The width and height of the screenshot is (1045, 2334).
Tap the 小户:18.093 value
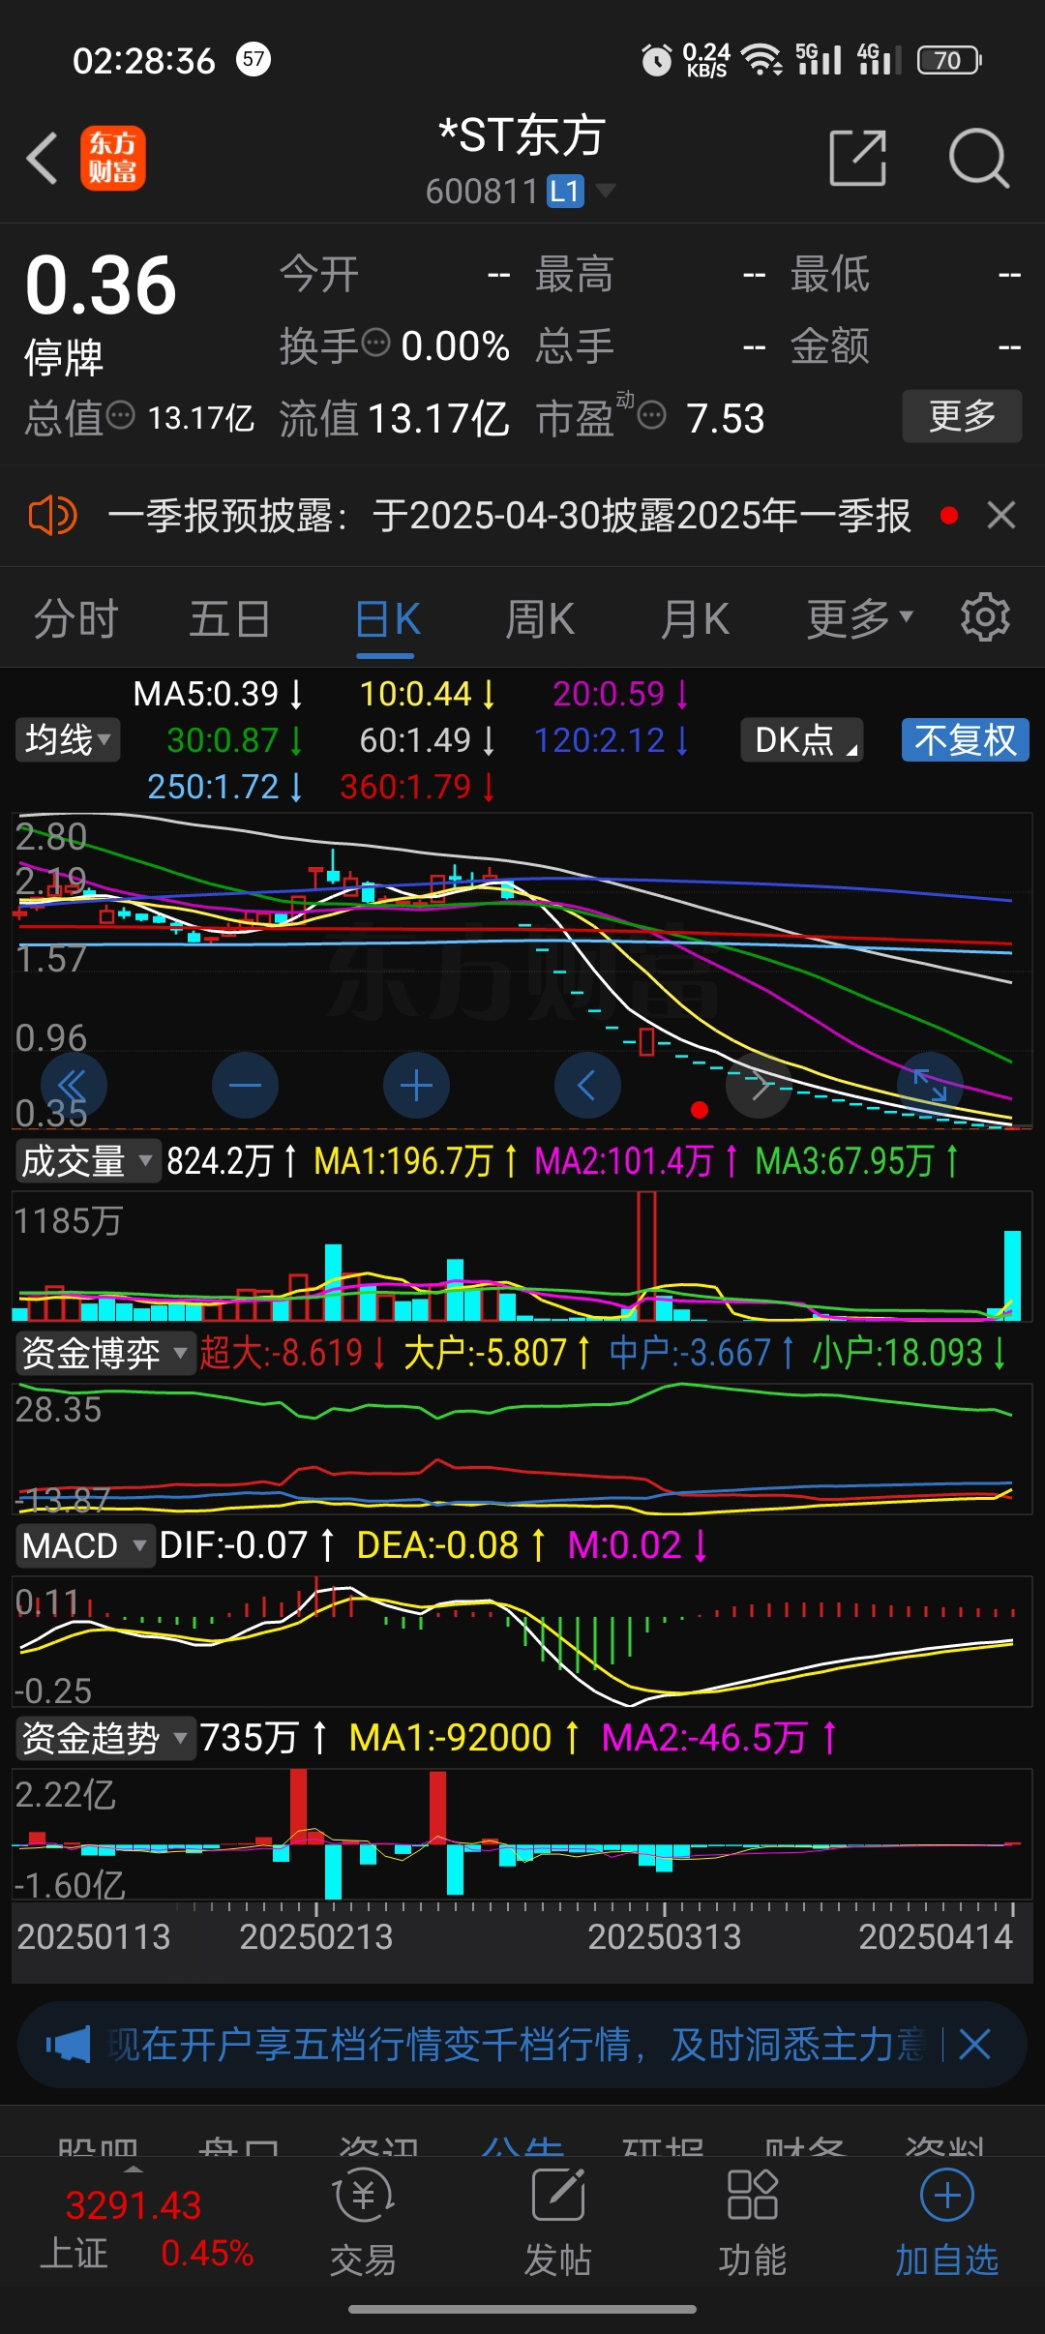[910, 1353]
